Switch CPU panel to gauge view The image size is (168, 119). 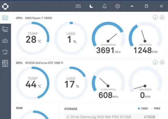155,18
